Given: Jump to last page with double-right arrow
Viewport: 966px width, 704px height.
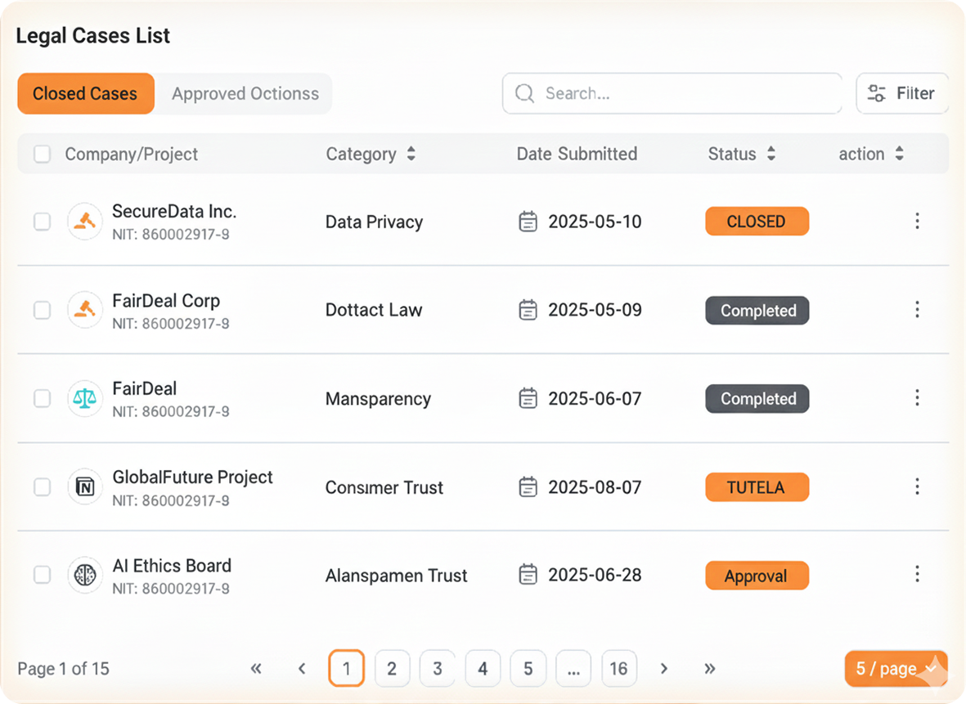Looking at the screenshot, I should (x=709, y=669).
